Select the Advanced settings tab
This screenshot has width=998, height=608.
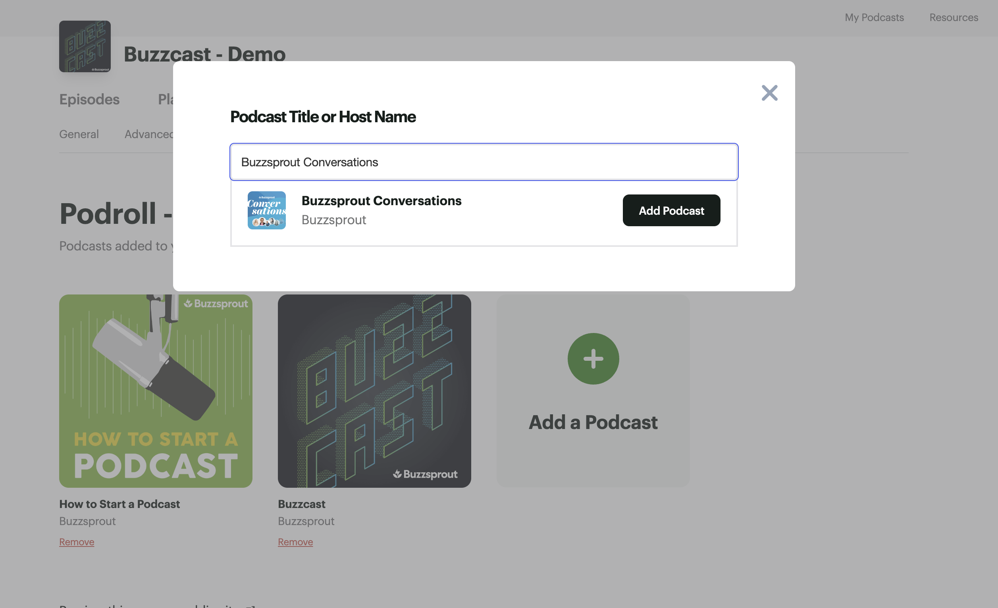click(148, 134)
